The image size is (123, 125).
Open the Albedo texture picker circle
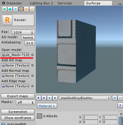(x=44, y=116)
